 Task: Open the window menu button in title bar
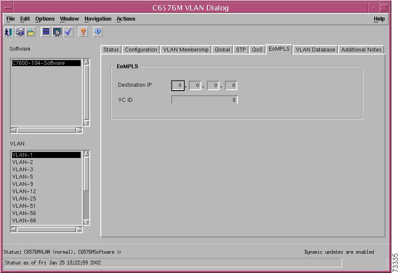tap(8, 8)
